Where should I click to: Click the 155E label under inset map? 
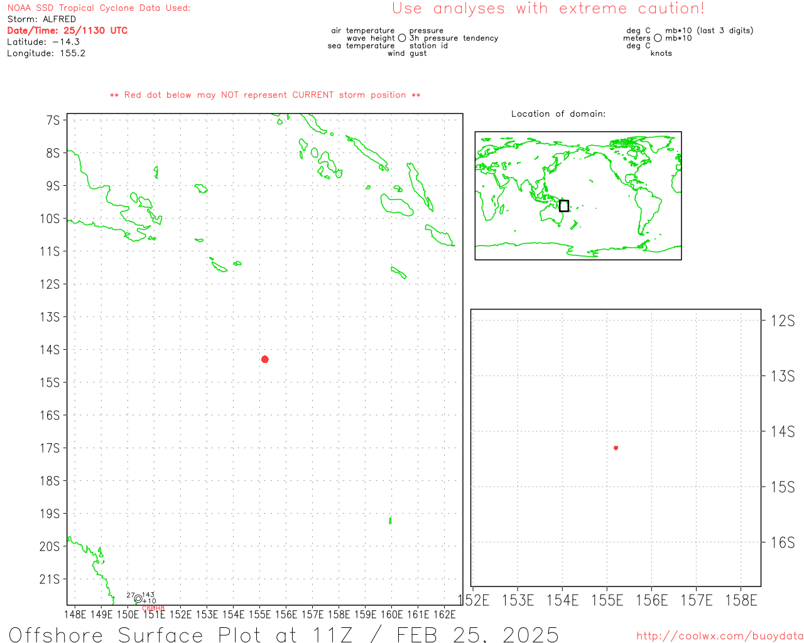click(x=607, y=600)
